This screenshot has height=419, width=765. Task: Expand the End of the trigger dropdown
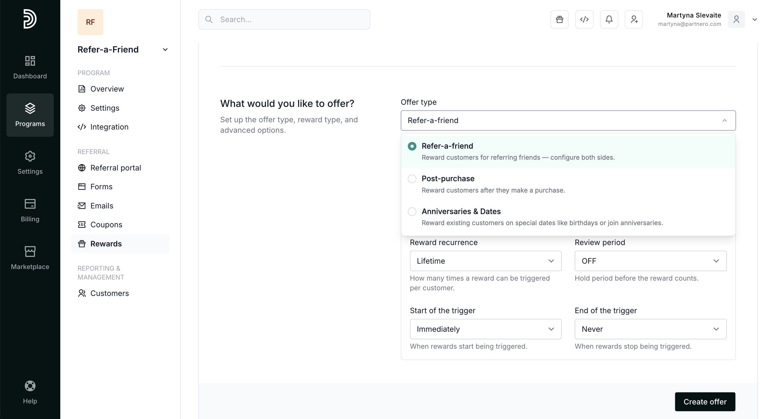pyautogui.click(x=650, y=329)
